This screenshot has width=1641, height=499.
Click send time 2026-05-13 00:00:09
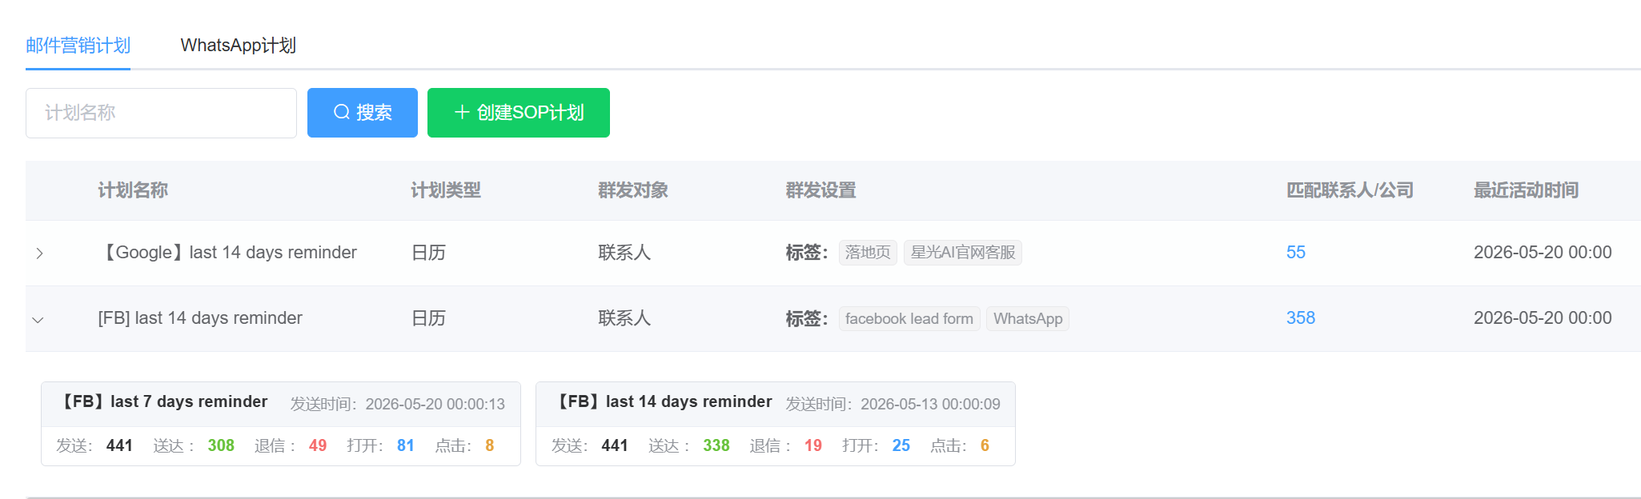point(930,404)
